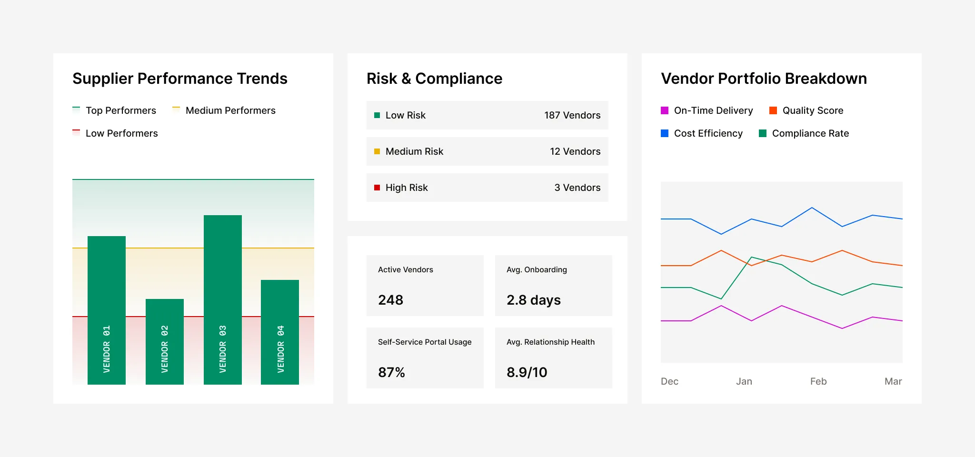Image resolution: width=975 pixels, height=457 pixels.
Task: Open the Active Vendors stat card
Action: tap(425, 285)
